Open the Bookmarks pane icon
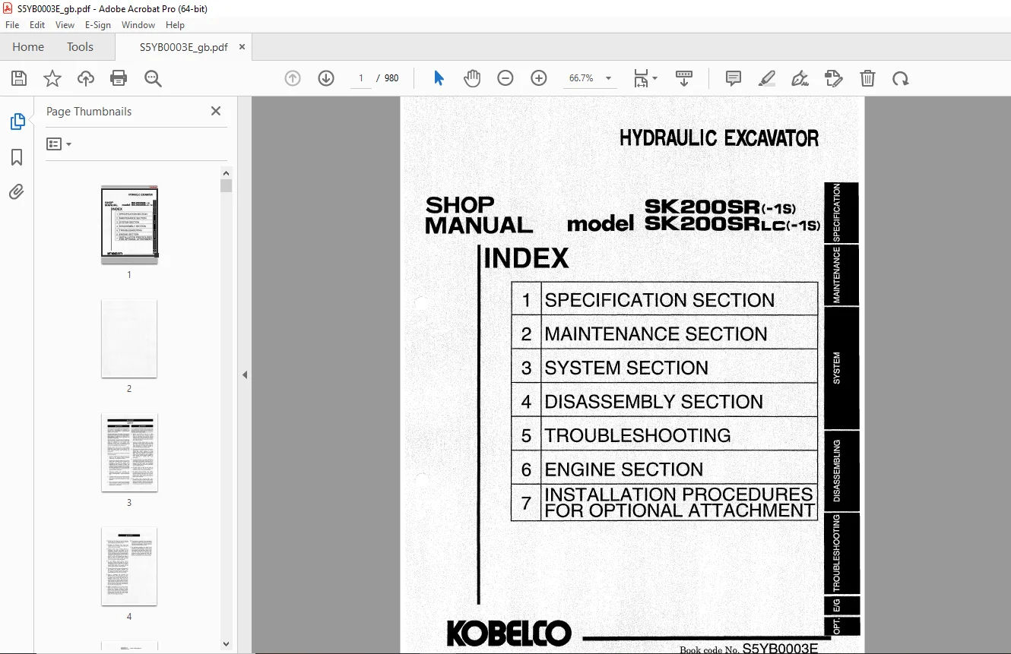 click(17, 157)
